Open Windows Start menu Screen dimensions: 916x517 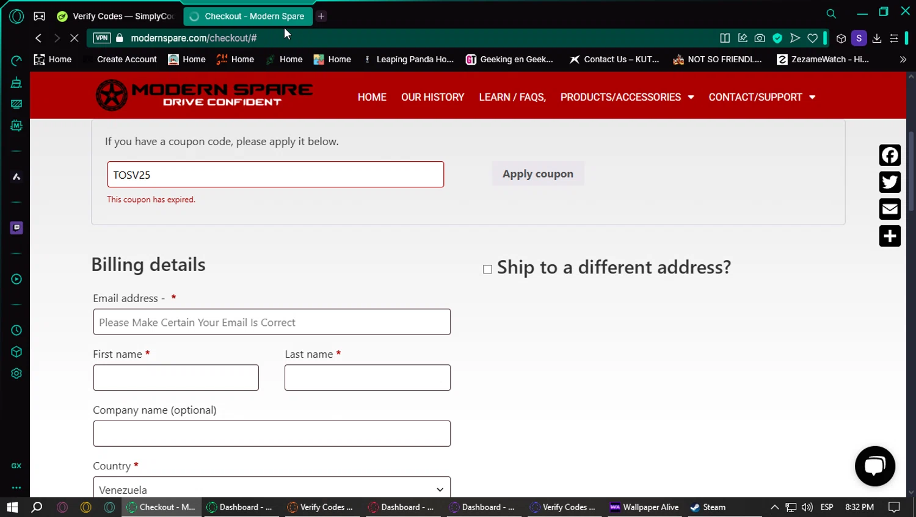(12, 507)
